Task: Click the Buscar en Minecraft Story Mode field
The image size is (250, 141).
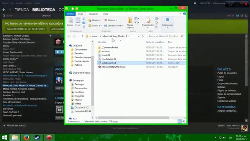Action: coord(166,36)
